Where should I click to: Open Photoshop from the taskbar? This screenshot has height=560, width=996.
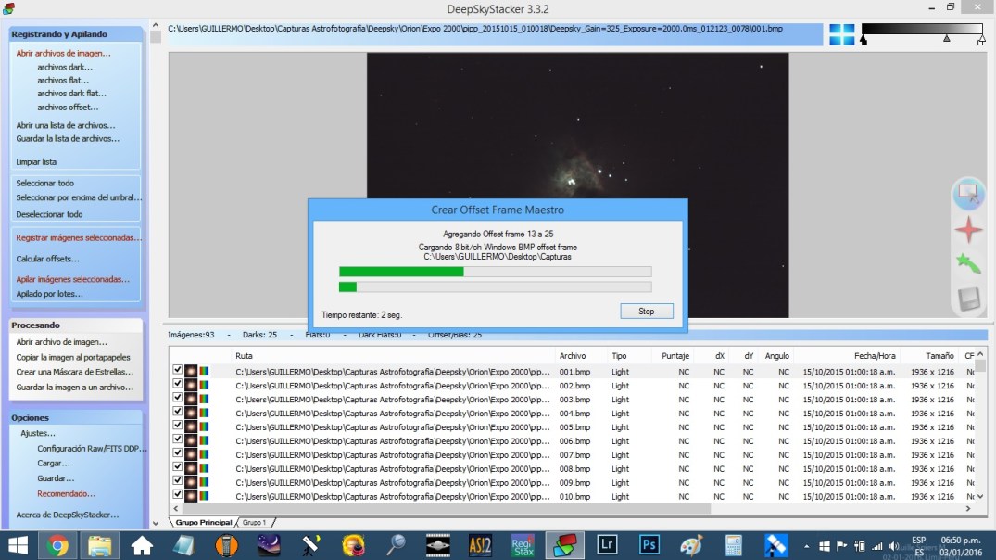[x=649, y=545]
